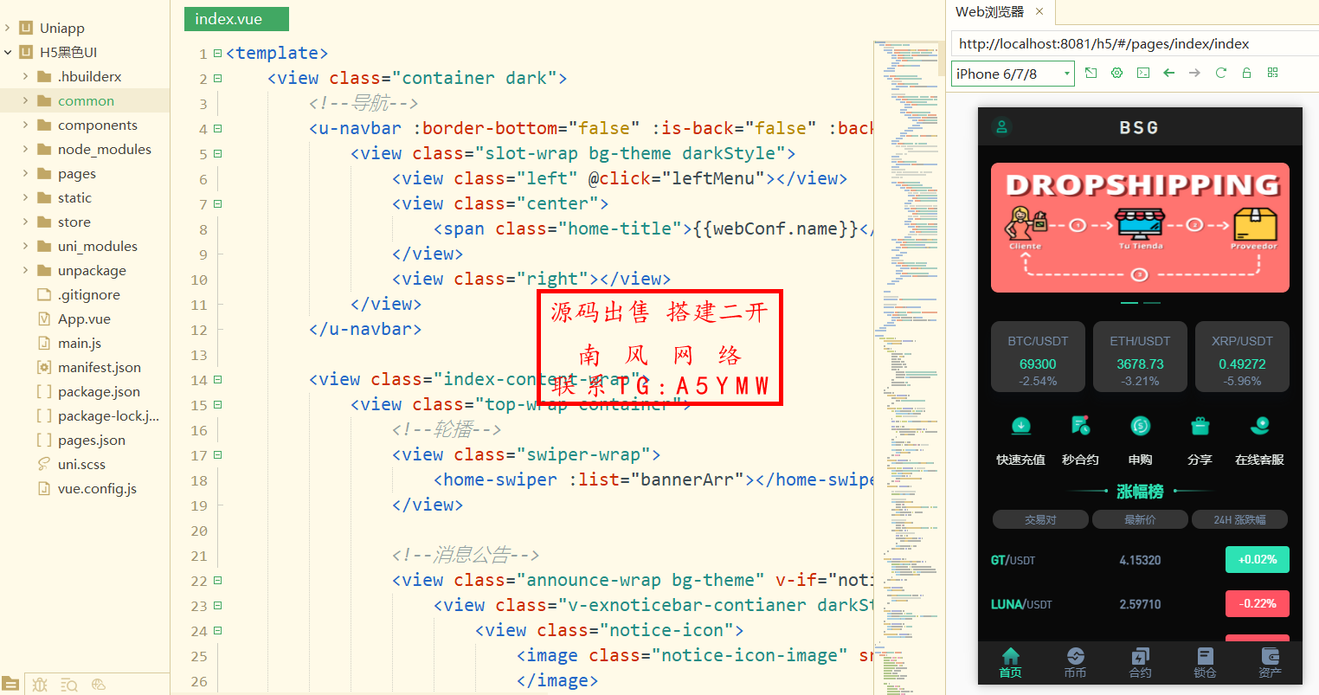Select the 资产 assets icon in bottom nav
This screenshot has width=1319, height=695.
click(x=1270, y=660)
